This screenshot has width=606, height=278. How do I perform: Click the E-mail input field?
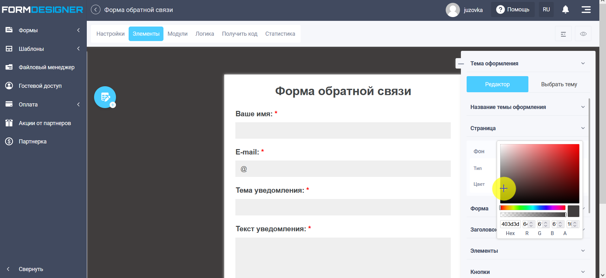click(x=343, y=169)
